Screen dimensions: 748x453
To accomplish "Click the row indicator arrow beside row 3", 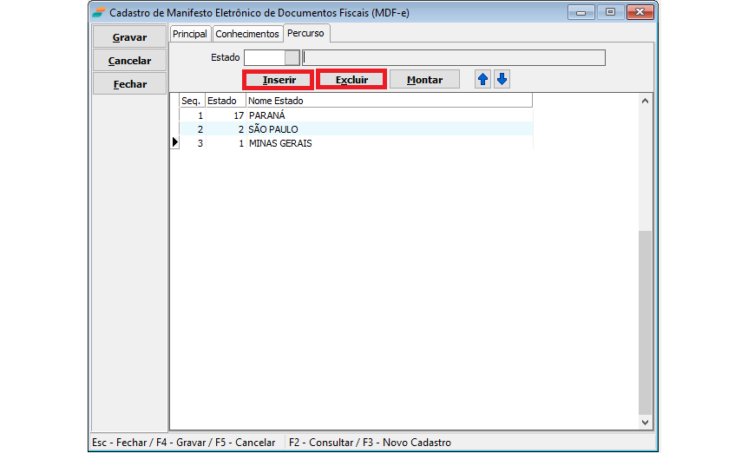I will pos(174,143).
